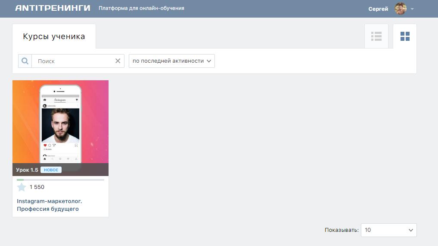
Task: Click the username Сергей in the header
Action: point(378,9)
